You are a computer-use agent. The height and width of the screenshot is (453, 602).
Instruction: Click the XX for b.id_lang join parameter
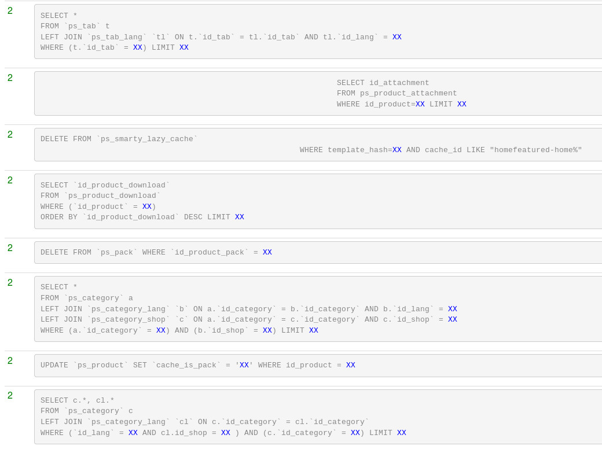point(452,308)
